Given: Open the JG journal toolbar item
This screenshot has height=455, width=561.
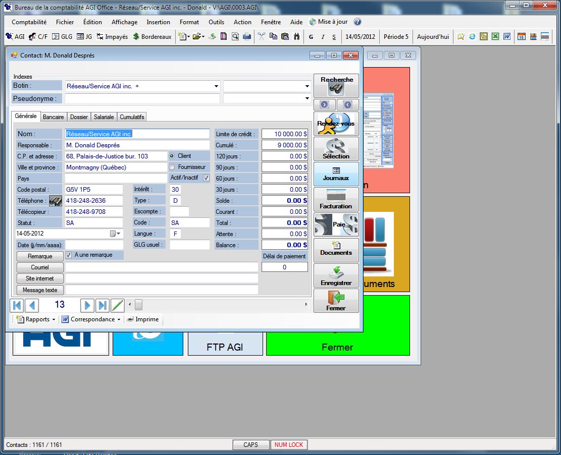Looking at the screenshot, I should (84, 36).
